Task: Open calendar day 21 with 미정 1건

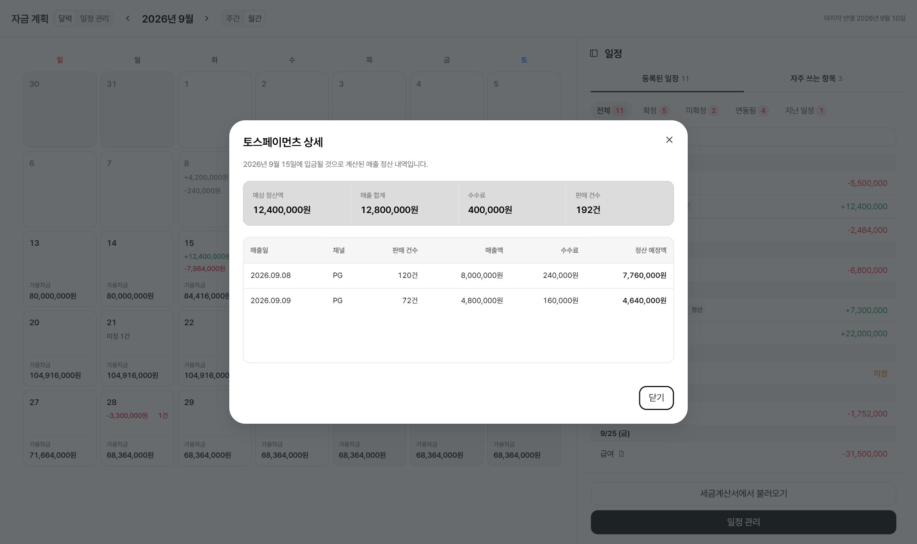Action: (137, 348)
